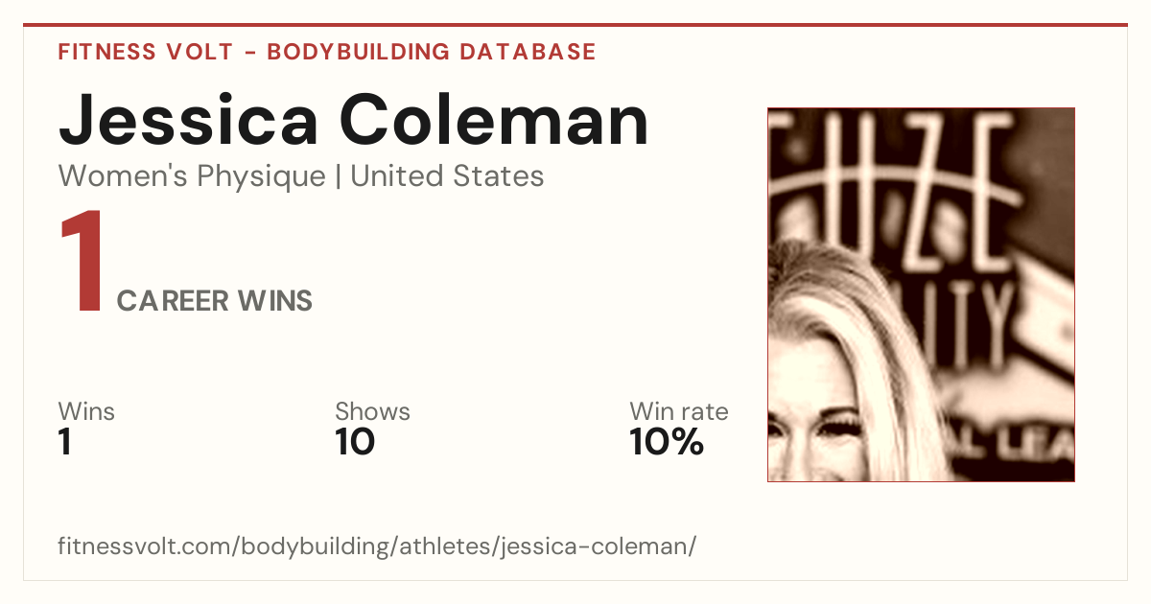Click jessica-coleman slug in the URL

coord(596,546)
